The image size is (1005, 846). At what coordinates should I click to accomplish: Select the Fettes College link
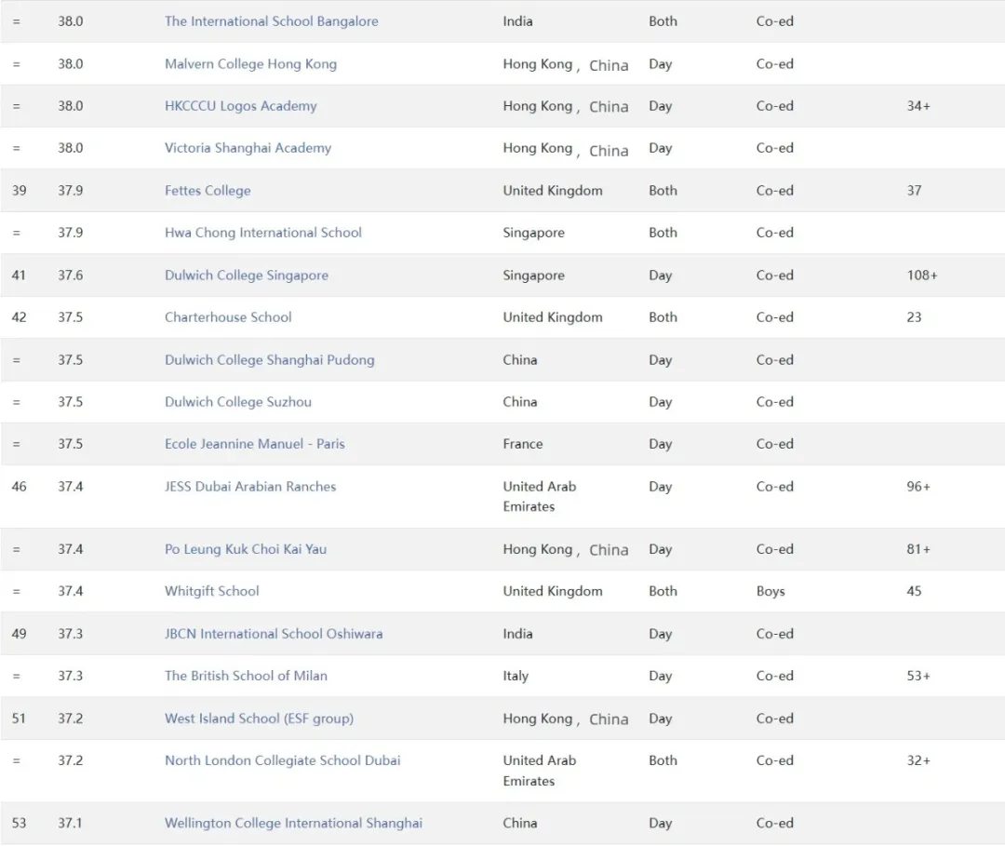pyautogui.click(x=208, y=191)
